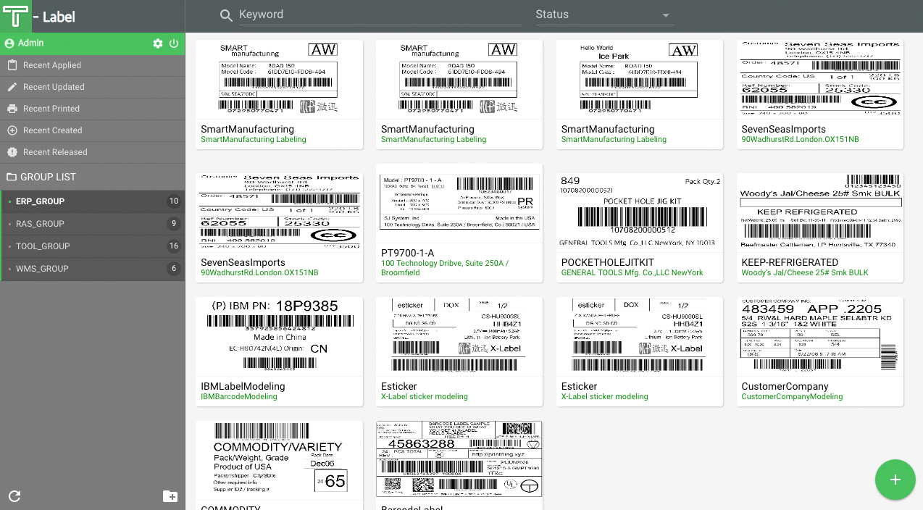This screenshot has width=923, height=510.
Task: Open the Recent Printed list
Action: pos(93,109)
